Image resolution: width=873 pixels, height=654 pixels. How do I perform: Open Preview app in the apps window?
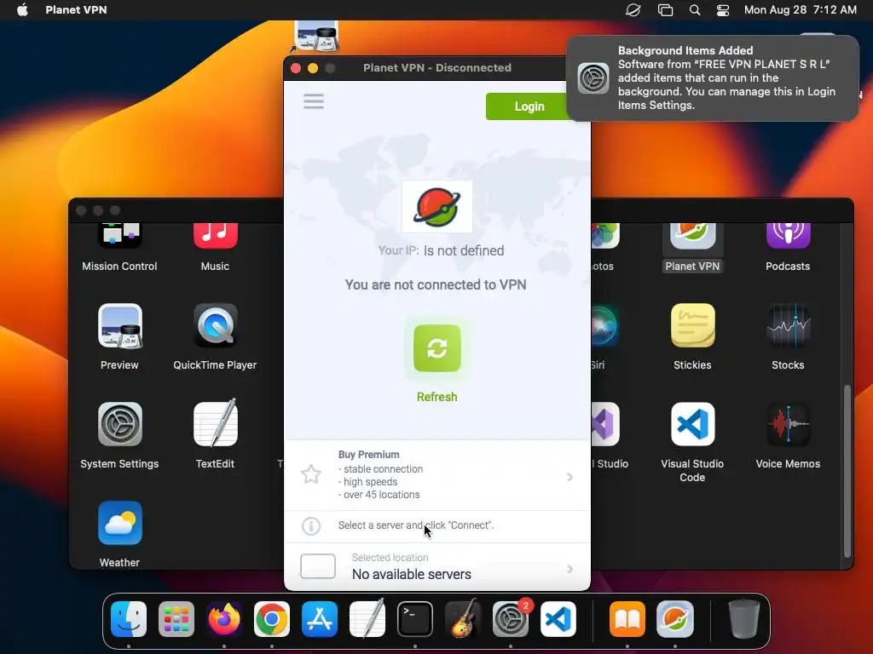coord(119,337)
